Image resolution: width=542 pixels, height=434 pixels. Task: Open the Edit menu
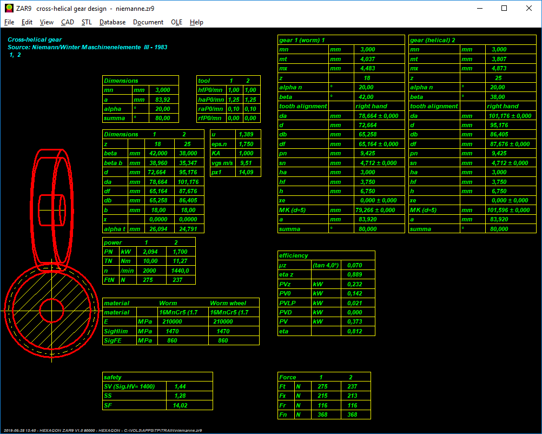coord(27,22)
